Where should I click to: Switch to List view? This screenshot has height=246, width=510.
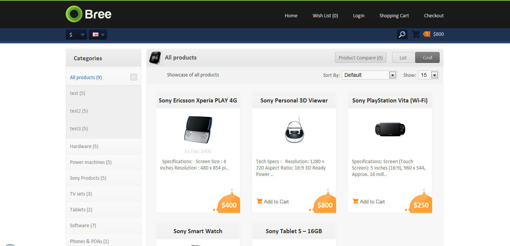pyautogui.click(x=403, y=58)
